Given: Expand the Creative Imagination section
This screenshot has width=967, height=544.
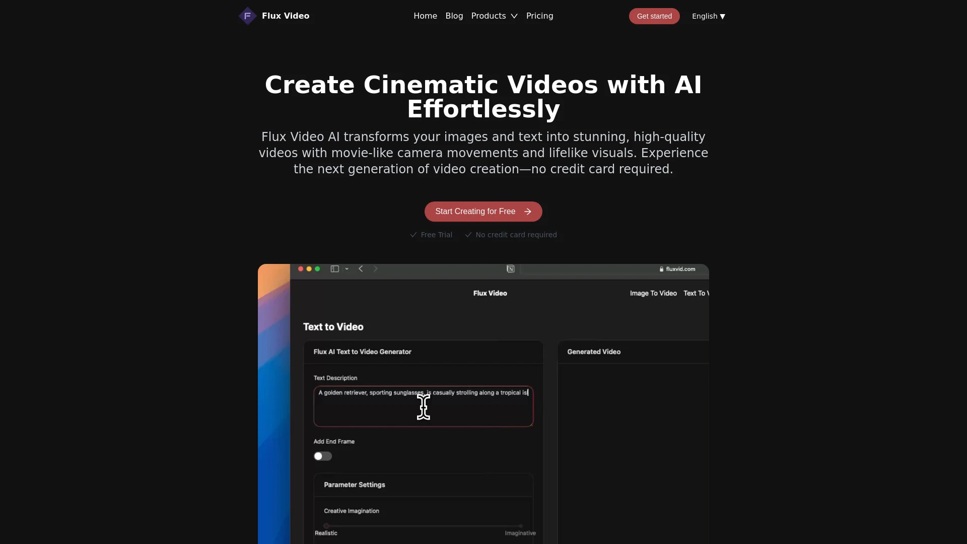Looking at the screenshot, I should [x=352, y=510].
